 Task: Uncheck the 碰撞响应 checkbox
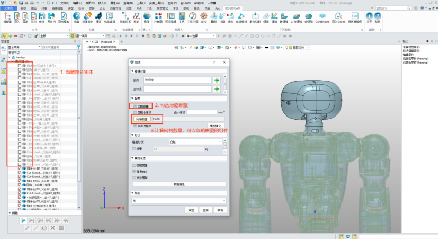133,171
